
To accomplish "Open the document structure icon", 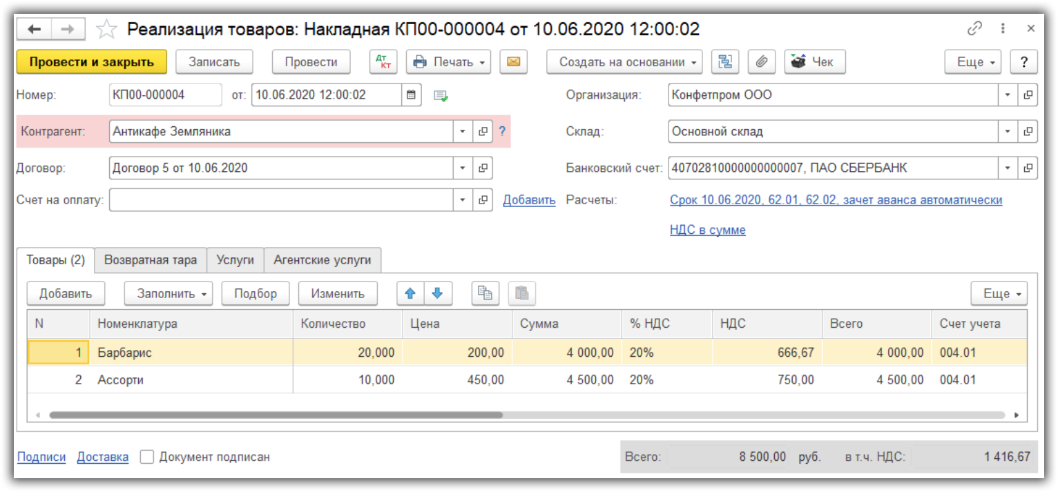I will (x=724, y=62).
